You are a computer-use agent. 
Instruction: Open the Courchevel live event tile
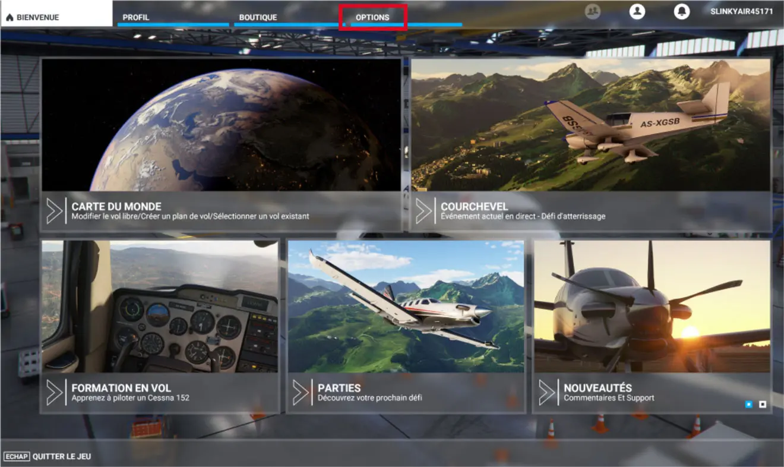590,144
